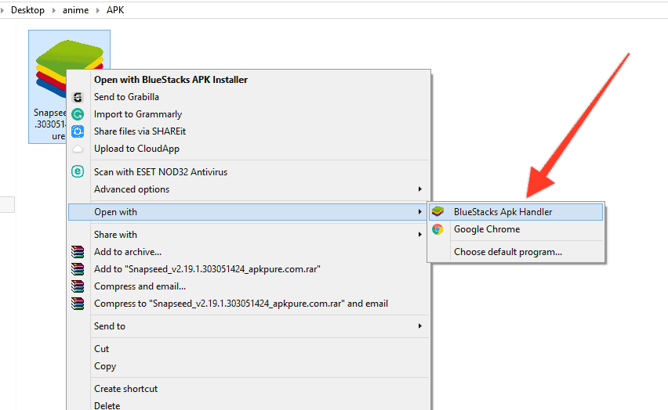Click the CloudApp cloud icon
Image resolution: width=668 pixels, height=410 pixels.
pyautogui.click(x=78, y=149)
